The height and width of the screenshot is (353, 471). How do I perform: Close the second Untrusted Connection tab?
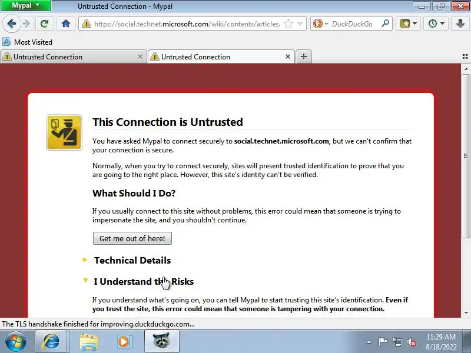[288, 56]
